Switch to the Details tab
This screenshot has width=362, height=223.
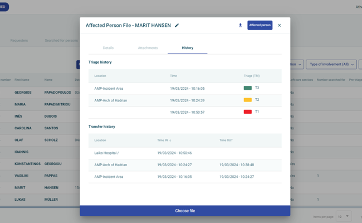click(x=108, y=48)
